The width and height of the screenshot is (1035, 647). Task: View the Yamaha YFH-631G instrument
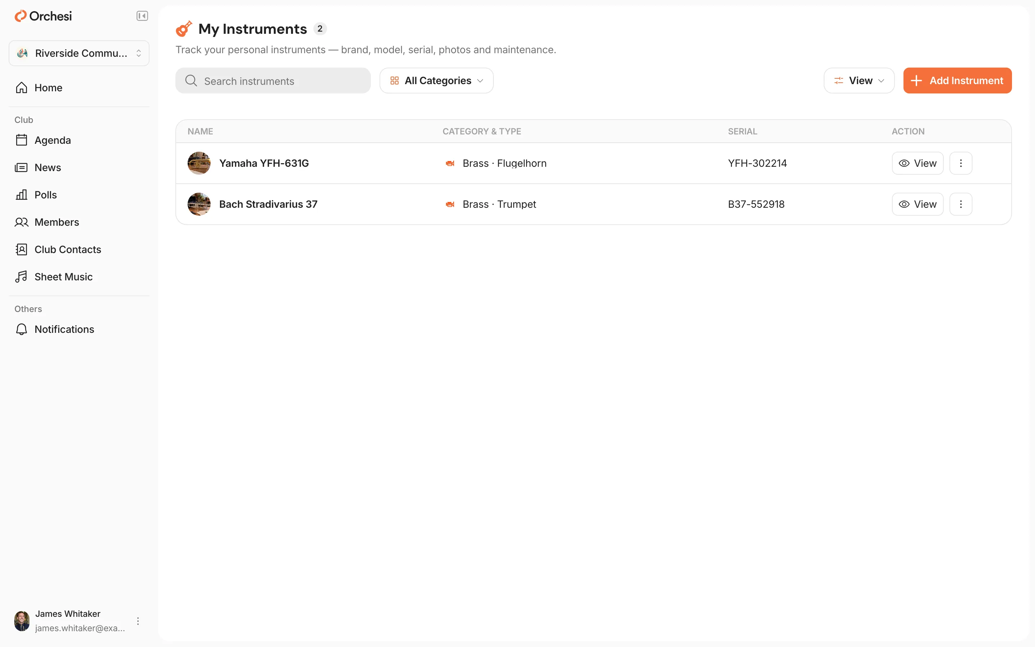[x=917, y=163]
